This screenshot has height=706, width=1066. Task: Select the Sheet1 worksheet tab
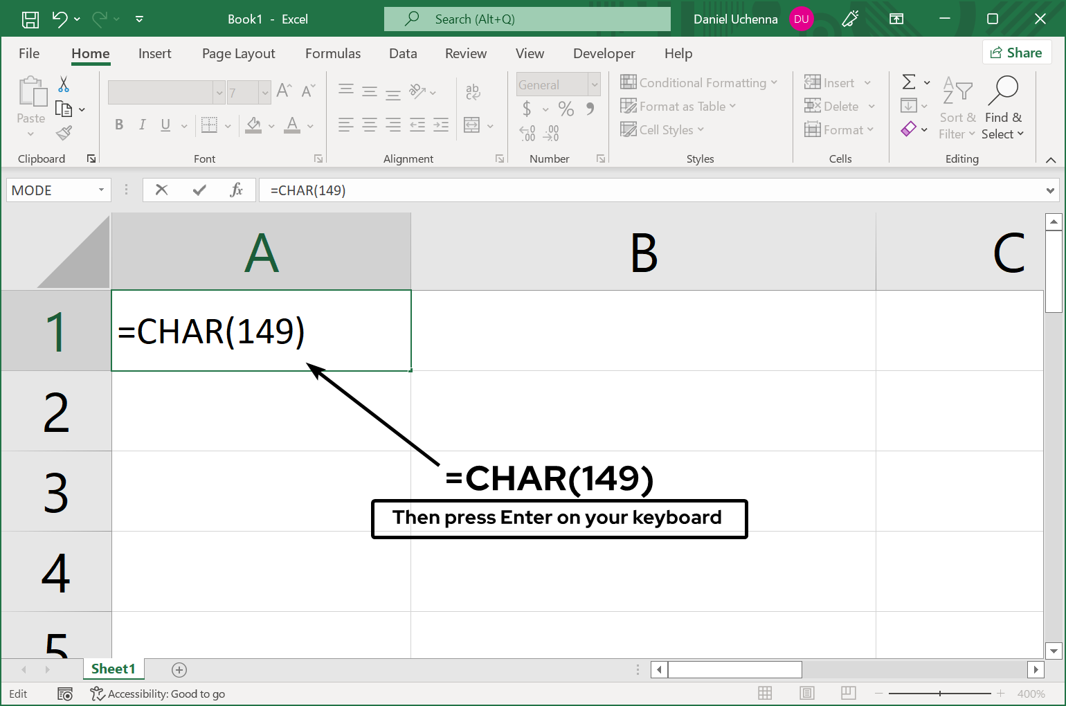point(114,669)
